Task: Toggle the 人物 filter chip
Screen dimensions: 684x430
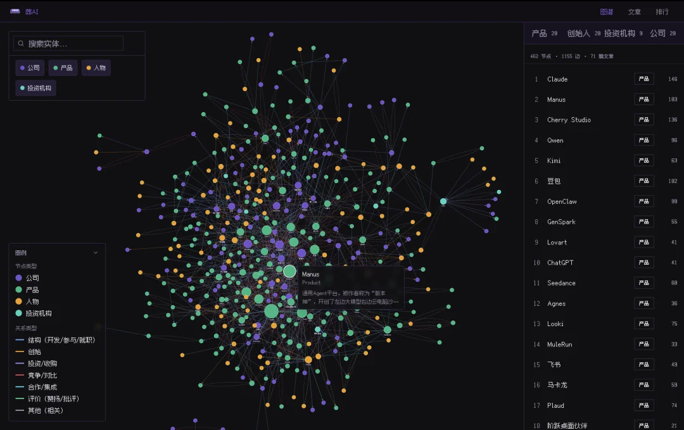Action: click(x=96, y=68)
